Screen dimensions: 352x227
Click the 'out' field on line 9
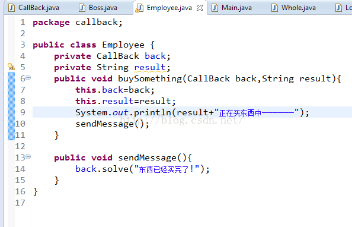120,112
